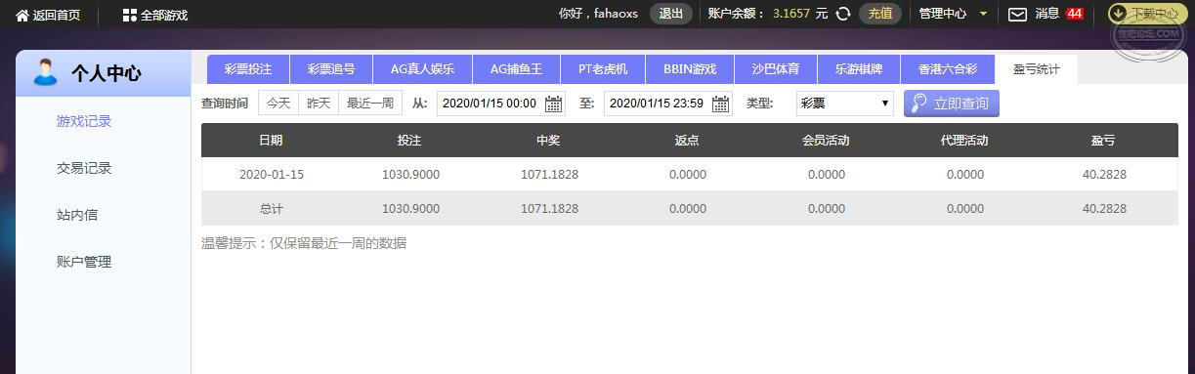Click the 会员活动 column header
This screenshot has height=374, width=1195.
(826, 140)
